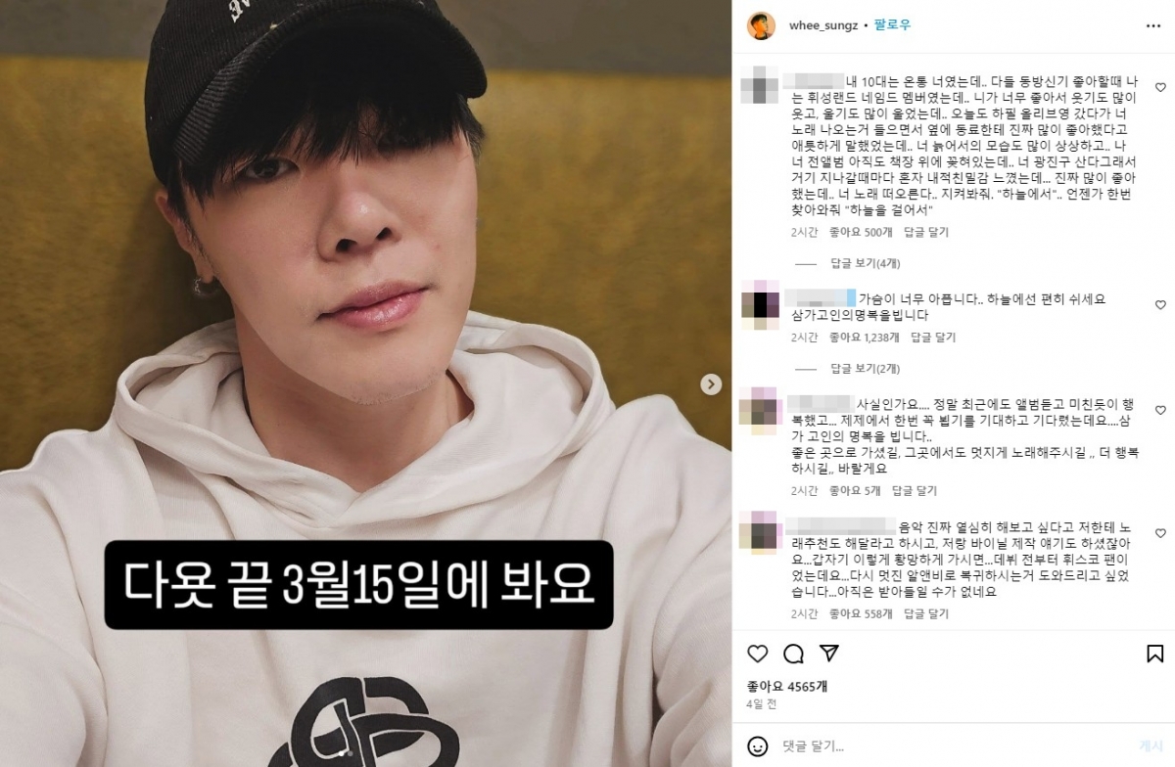Viewport: 1175px width, 767px height.
Task: View likes list 좋아요 500개
Action: [x=861, y=232]
